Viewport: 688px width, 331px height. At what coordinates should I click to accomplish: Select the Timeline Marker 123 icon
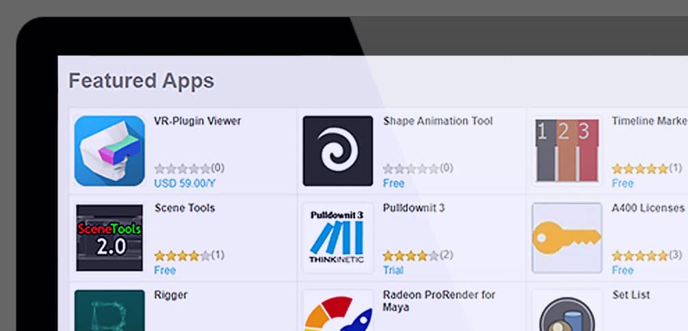point(566,151)
